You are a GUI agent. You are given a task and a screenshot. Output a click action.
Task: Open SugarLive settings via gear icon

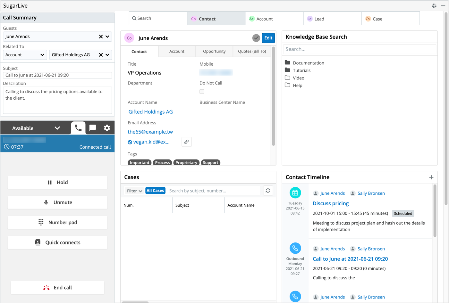tap(107, 128)
